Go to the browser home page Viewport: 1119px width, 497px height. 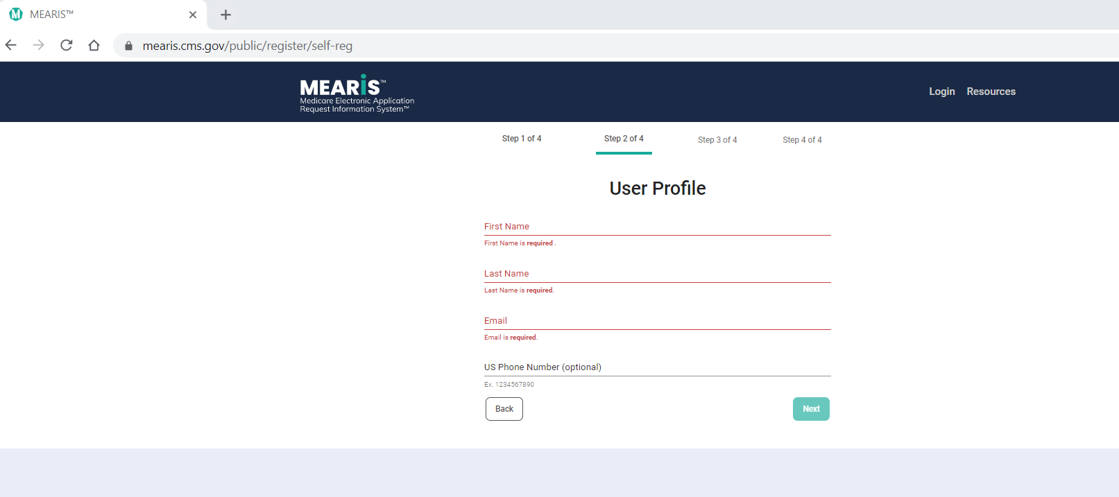pos(94,46)
